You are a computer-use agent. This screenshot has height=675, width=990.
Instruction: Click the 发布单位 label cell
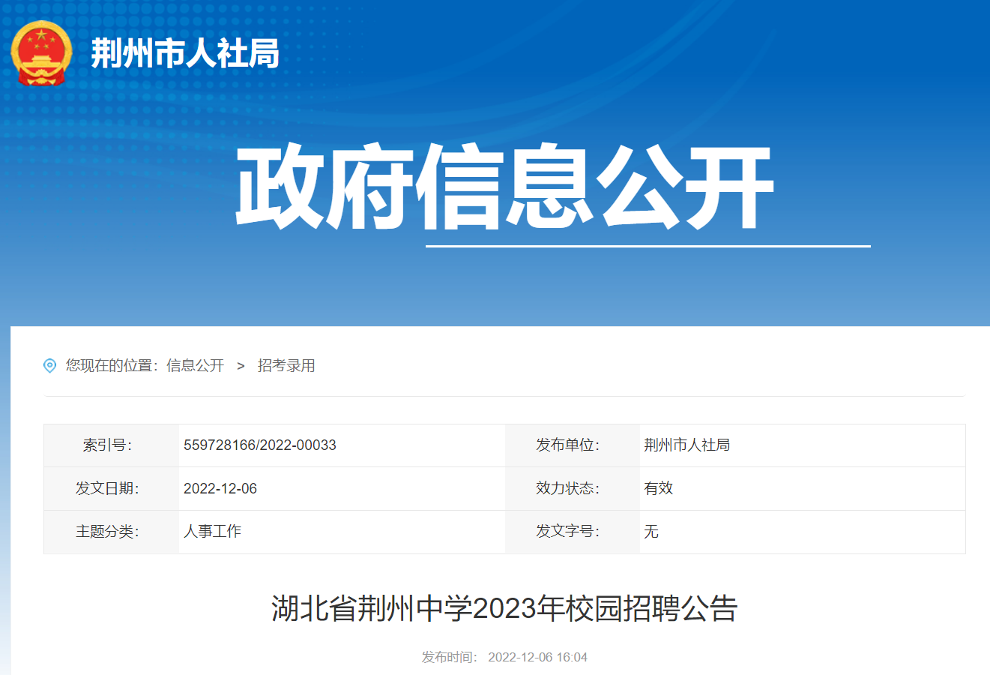[573, 445]
